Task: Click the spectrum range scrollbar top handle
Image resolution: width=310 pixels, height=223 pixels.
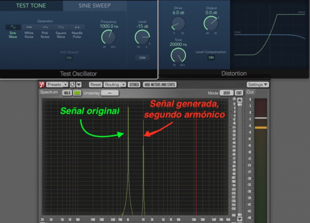Action: tap(239, 105)
